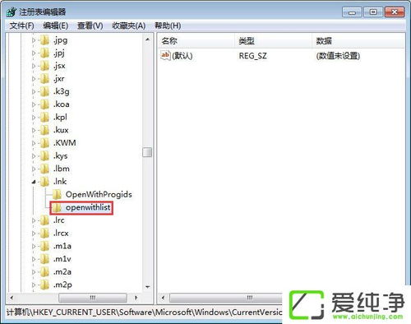Click the OpenWithProgids folder icon
411x324 pixels.
pos(57,195)
